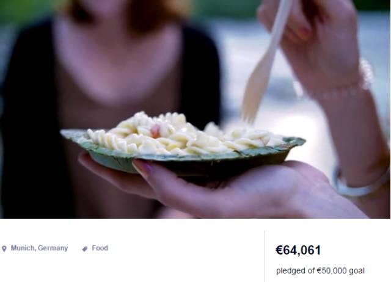Screen dimensions: 391x282
Task: Click the pink piece in the pasta
Action: pyautogui.click(x=155, y=131)
